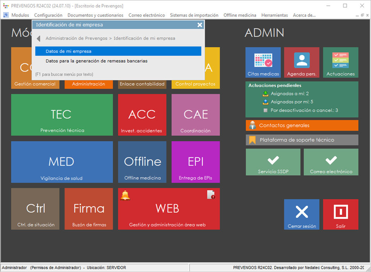Open the Citas medicas calendar tile

263,62
